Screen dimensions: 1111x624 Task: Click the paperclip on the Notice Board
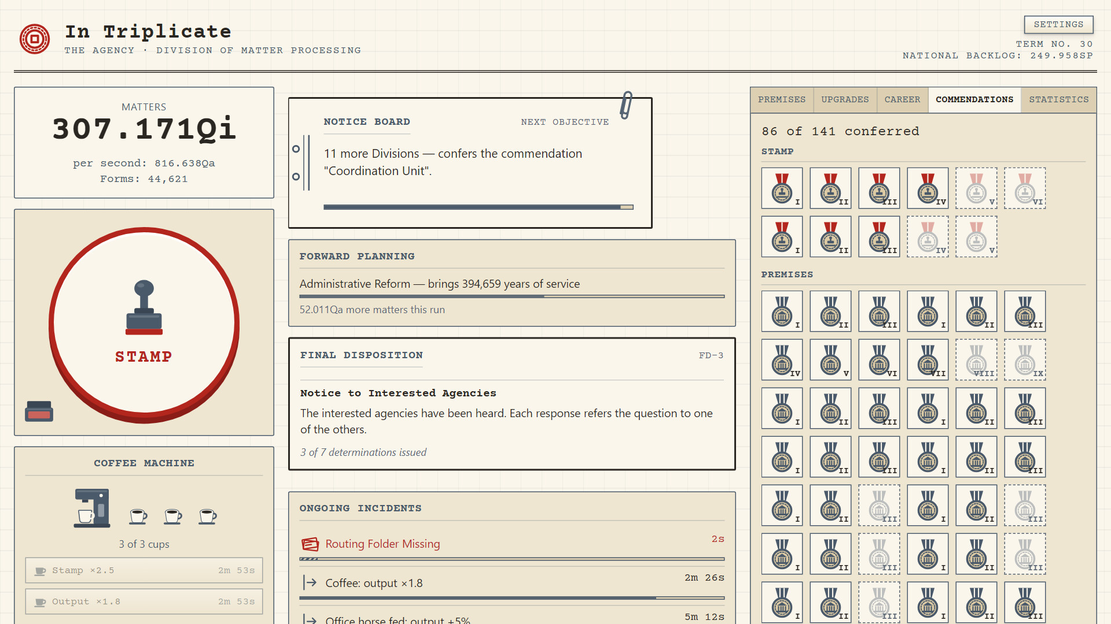tap(626, 105)
